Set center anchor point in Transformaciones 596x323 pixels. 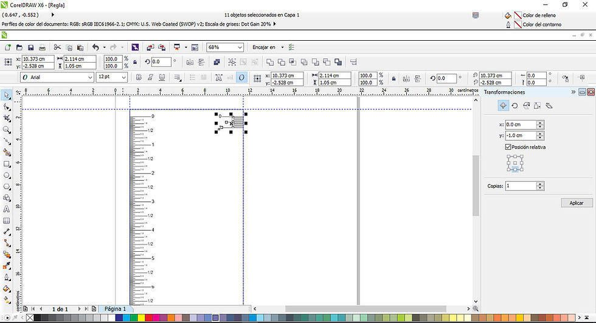click(x=515, y=163)
